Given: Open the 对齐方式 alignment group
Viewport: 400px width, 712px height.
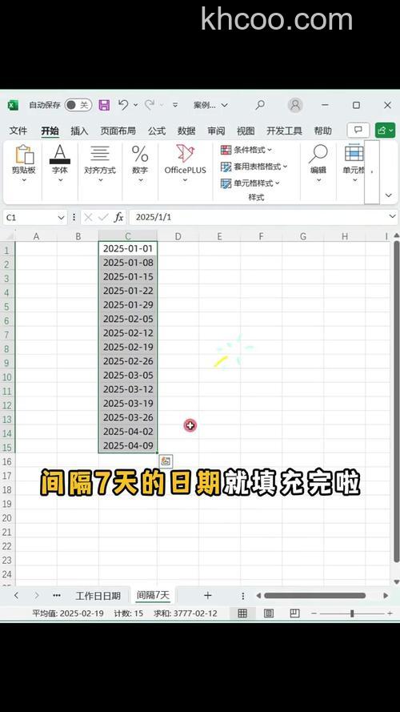Looking at the screenshot, I should pyautogui.click(x=100, y=164).
